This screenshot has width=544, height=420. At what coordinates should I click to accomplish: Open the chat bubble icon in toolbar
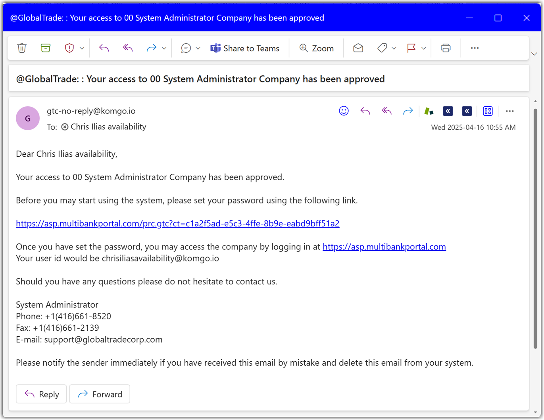coord(186,48)
